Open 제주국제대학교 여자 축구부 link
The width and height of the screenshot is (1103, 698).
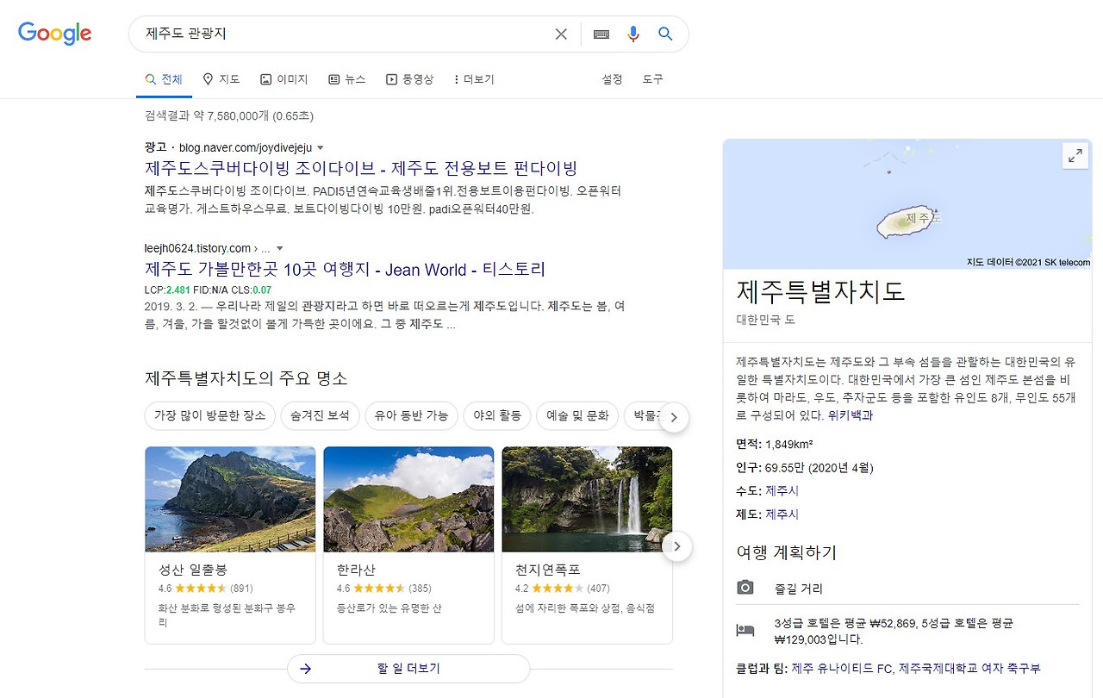coord(969,669)
